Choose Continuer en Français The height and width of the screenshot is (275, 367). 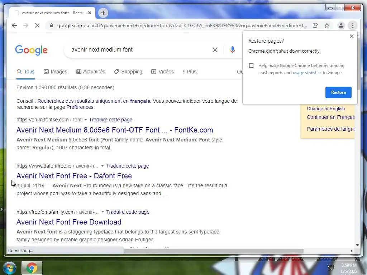tap(330, 117)
